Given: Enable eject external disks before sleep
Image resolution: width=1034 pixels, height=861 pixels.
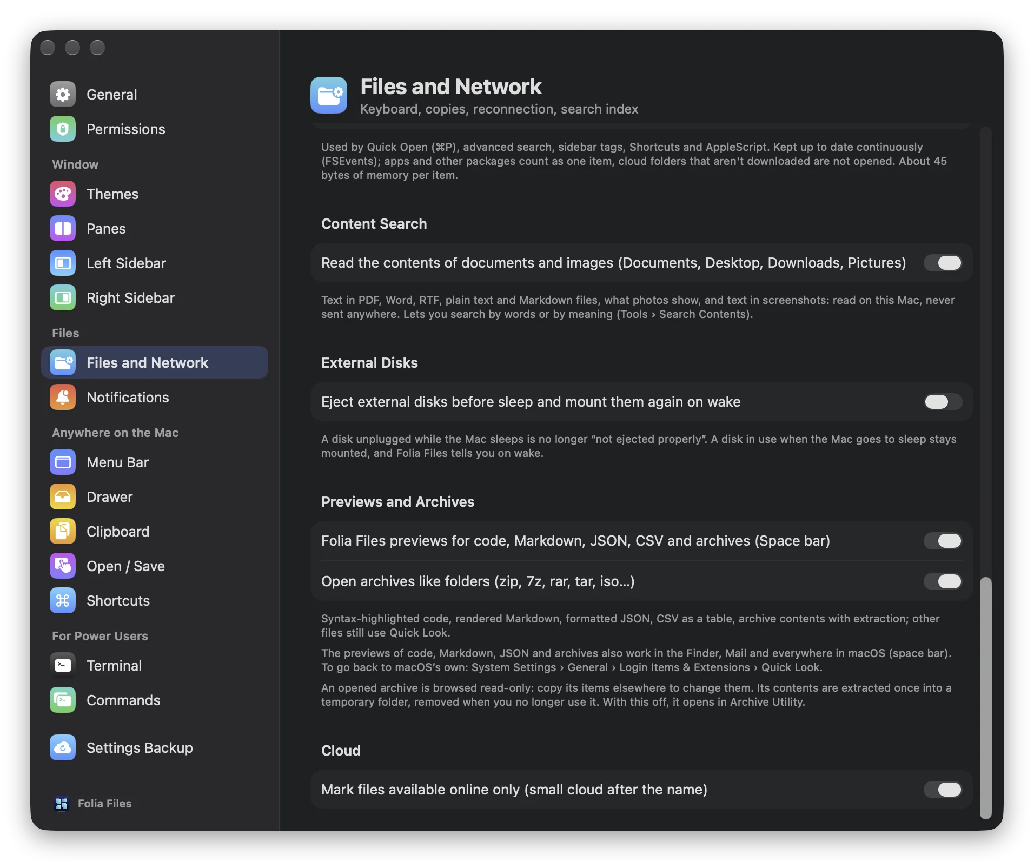Looking at the screenshot, I should coord(943,402).
